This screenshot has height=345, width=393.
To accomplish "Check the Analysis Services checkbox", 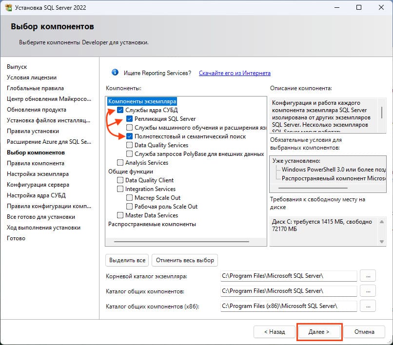I will tap(120, 163).
